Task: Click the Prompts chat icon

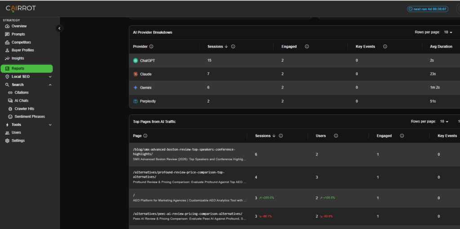Action: pyautogui.click(x=7, y=34)
